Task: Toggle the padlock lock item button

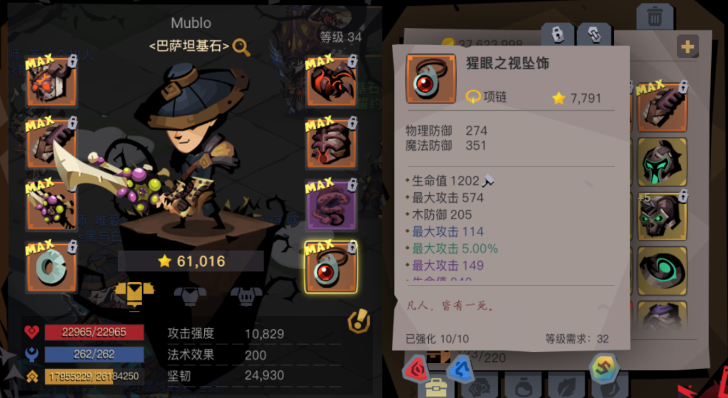Action: [558, 34]
